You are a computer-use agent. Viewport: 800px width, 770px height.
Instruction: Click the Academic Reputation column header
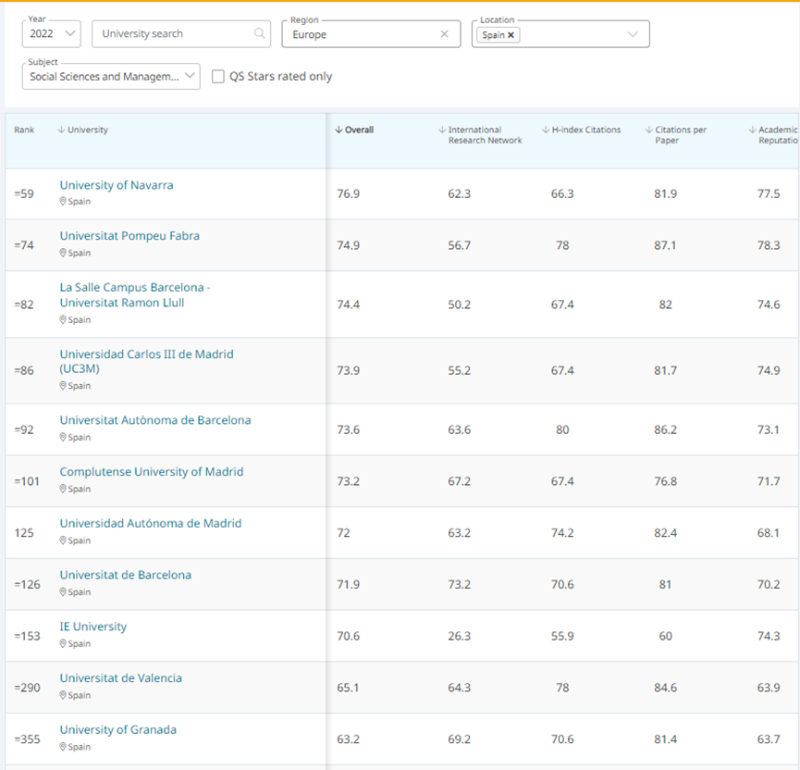pyautogui.click(x=775, y=135)
